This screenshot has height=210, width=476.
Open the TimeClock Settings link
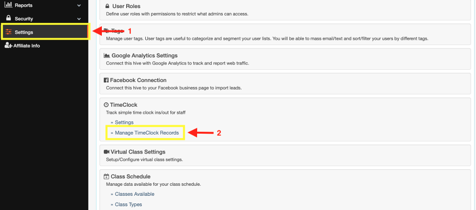[x=124, y=122]
